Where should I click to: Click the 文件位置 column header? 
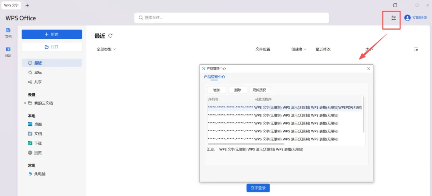point(263,49)
